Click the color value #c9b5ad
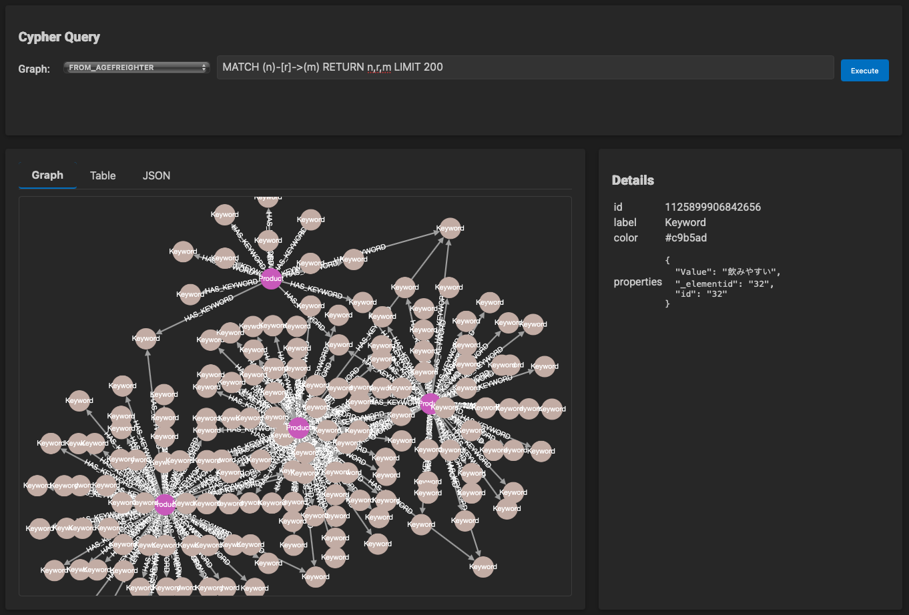 click(685, 237)
